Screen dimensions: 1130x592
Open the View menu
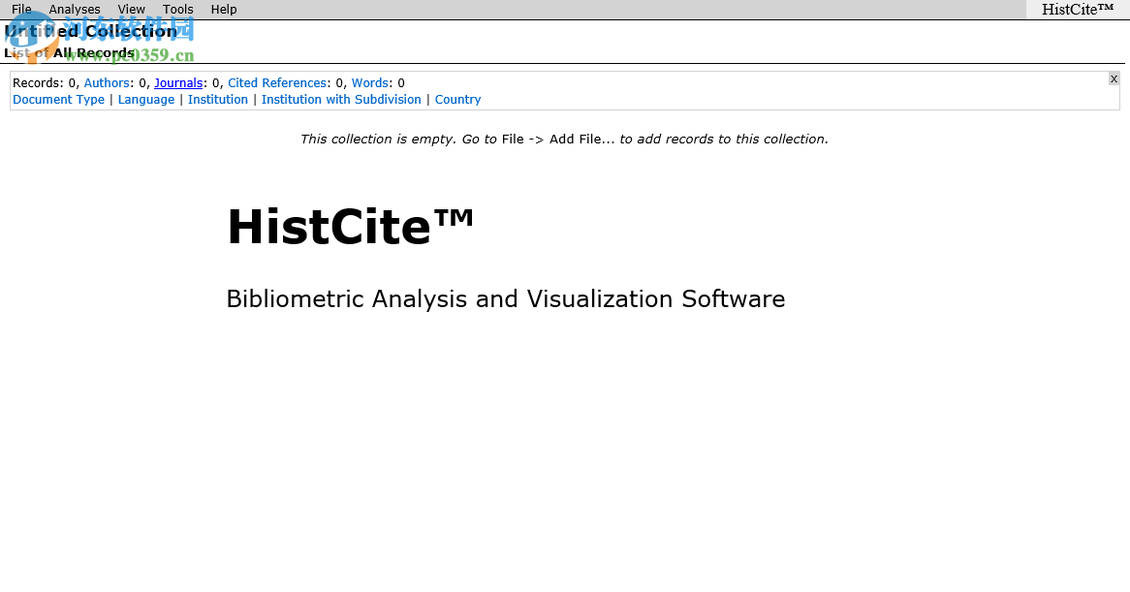131,9
